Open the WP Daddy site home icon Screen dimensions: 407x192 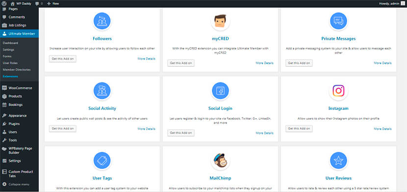[12, 3]
